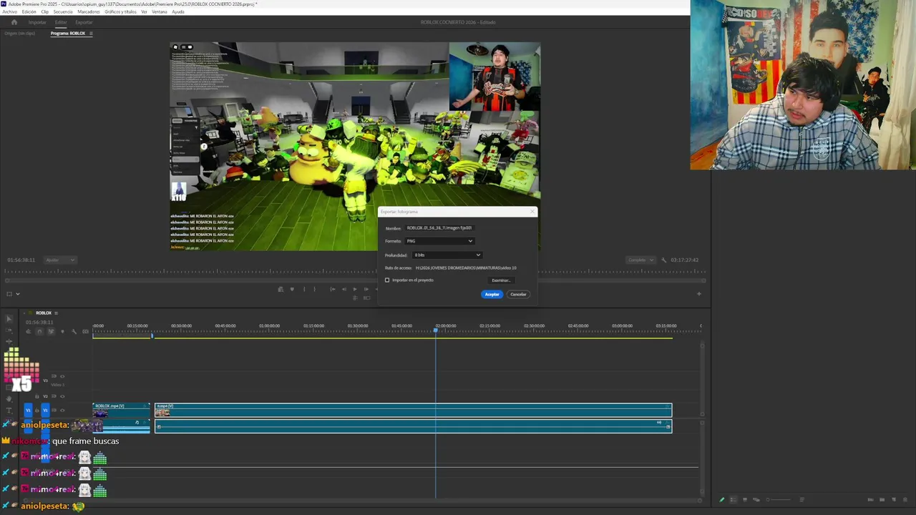The height and width of the screenshot is (515, 916).
Task: Open the Formato PNG dropdown
Action: pos(439,241)
